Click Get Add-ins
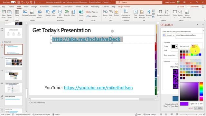Image resolution: width=206 pixels, height=116 pixels. 92,12
